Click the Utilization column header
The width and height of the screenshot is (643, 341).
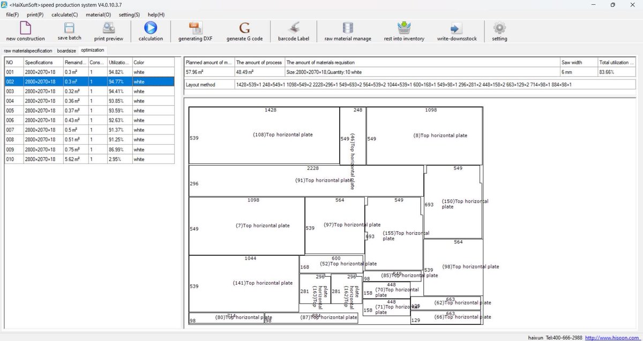(119, 62)
